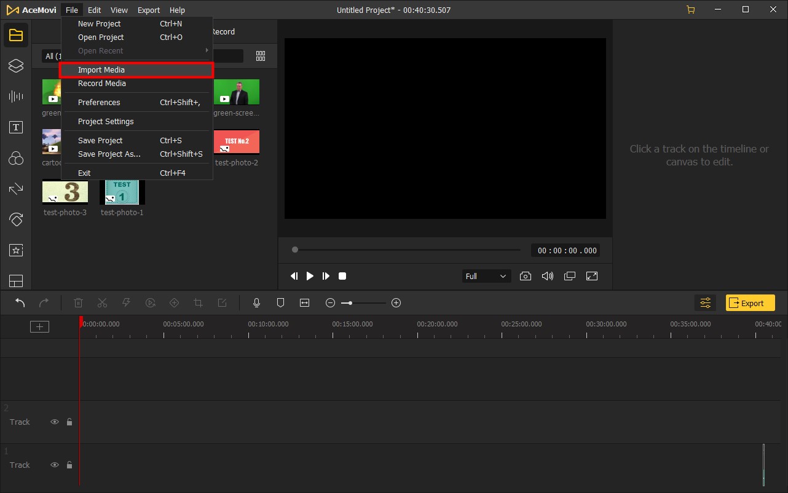This screenshot has height=493, width=788.
Task: Click the timeline zoom slider
Action: (363, 302)
